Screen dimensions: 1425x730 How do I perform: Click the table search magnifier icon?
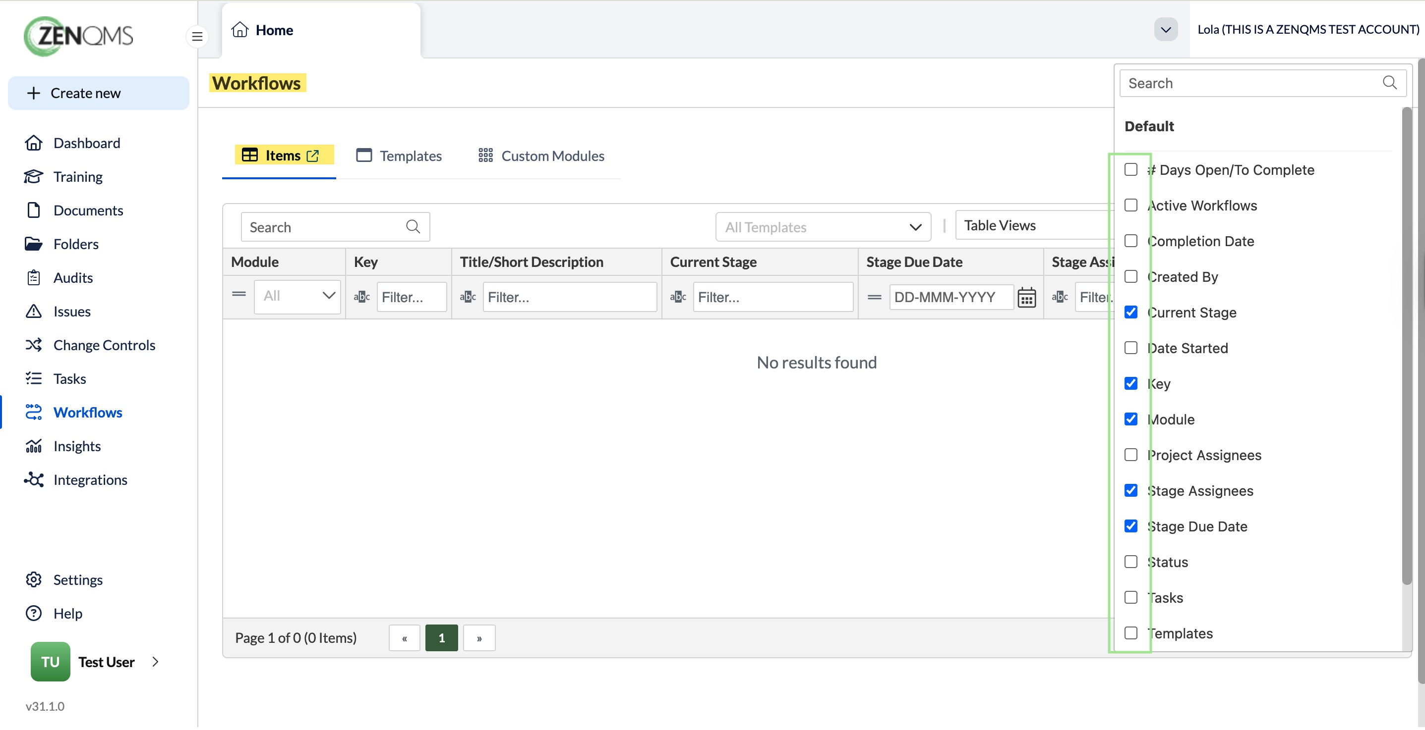pos(413,226)
